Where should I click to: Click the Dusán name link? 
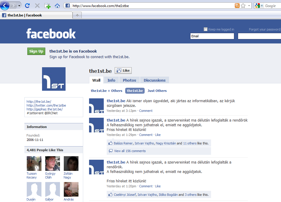pyautogui.click(x=31, y=199)
